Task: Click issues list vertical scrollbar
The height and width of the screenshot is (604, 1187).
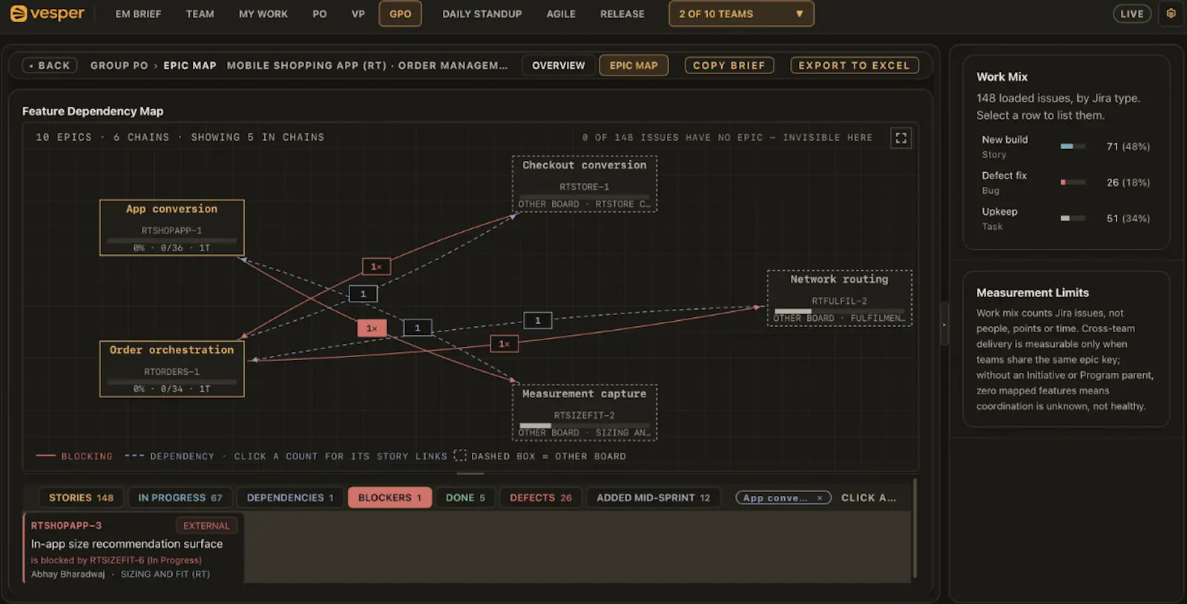Action: click(x=915, y=528)
